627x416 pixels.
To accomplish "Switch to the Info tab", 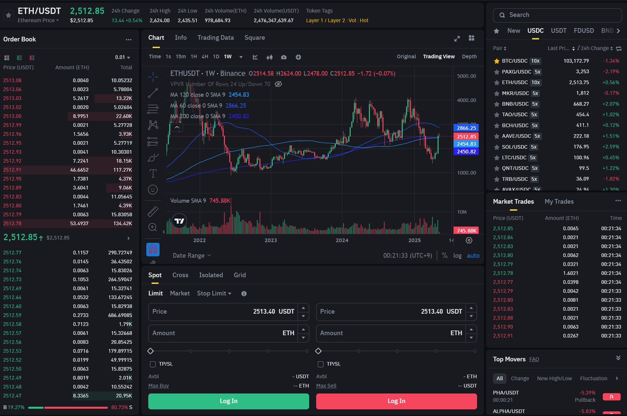I will pyautogui.click(x=181, y=38).
